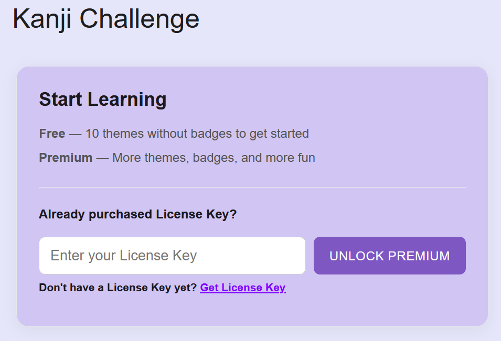The height and width of the screenshot is (341, 501).
Task: Click the "Don't have a License Key yet?" text
Action: pyautogui.click(x=118, y=288)
